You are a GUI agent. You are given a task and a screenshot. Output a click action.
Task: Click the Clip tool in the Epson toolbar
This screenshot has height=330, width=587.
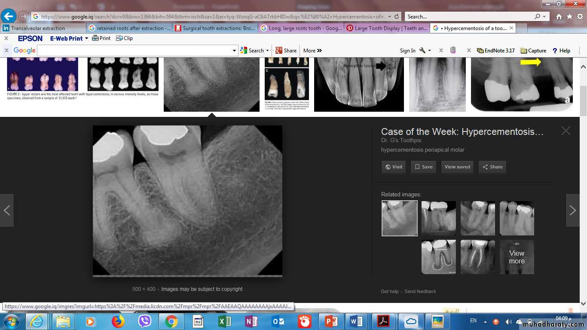click(124, 38)
